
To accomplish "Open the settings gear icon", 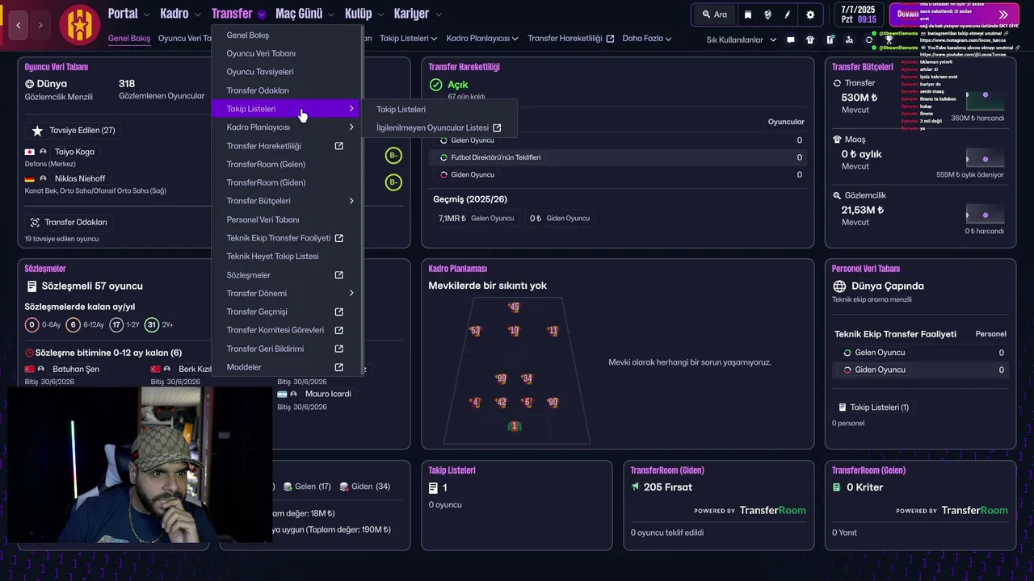I will click(x=810, y=15).
